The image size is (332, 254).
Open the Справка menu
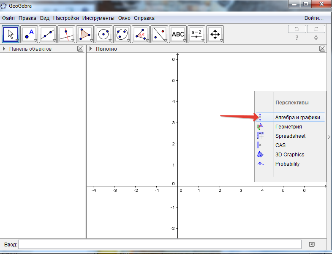(144, 18)
